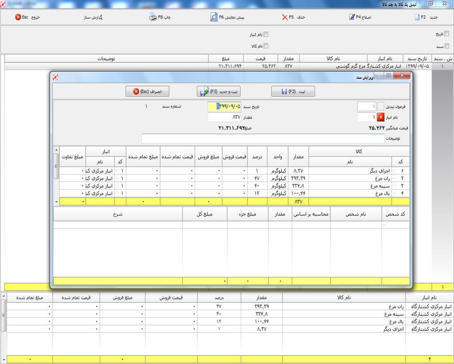The image size is (454, 364).
Task: Click the up arrow of dialog grid scrollbar
Action: (56, 150)
